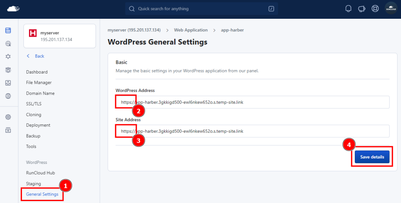Open File Manager in the sidebar
Image resolution: width=401 pixels, height=203 pixels.
pos(39,83)
